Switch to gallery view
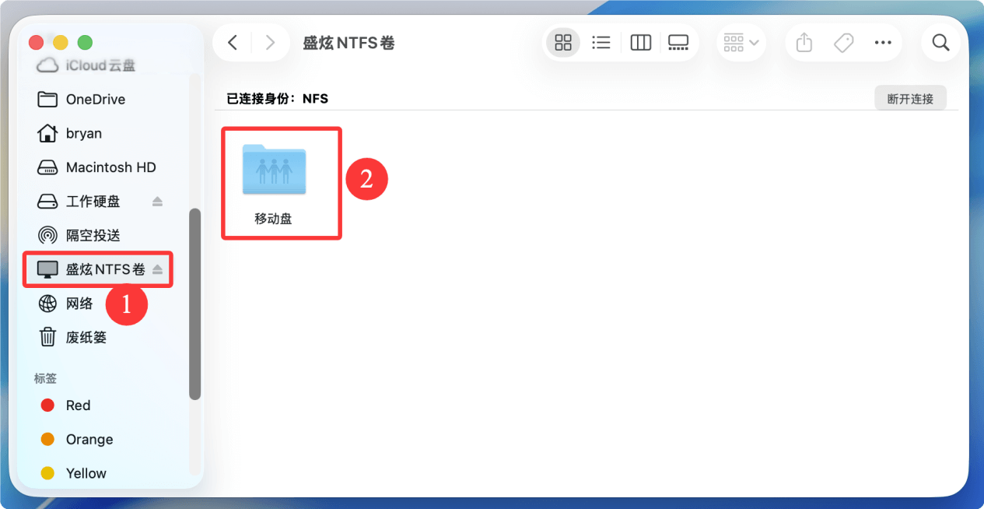The image size is (984, 509). (x=678, y=43)
